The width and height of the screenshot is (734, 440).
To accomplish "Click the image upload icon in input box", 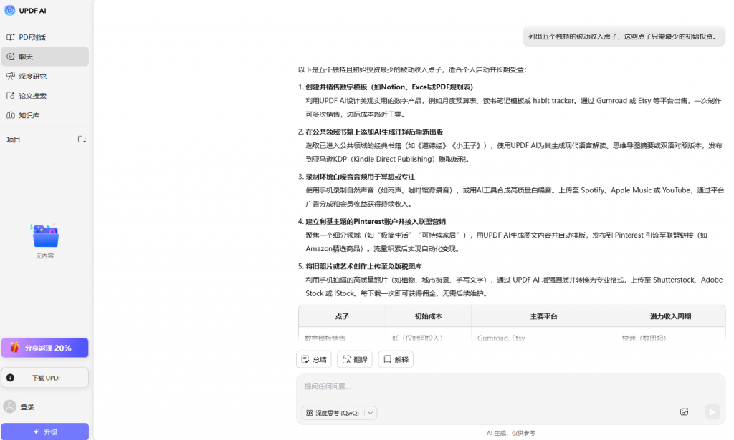I will [x=684, y=411].
